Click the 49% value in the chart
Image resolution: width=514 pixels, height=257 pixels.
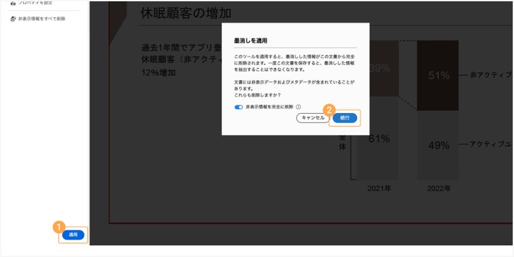[439, 145]
